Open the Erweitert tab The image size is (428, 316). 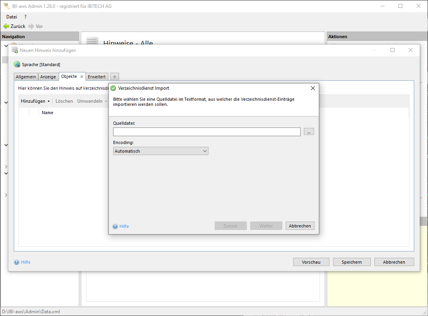[x=97, y=77]
